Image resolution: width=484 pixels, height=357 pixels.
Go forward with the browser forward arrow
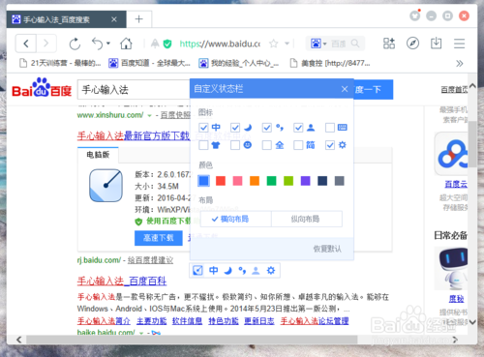46,44
